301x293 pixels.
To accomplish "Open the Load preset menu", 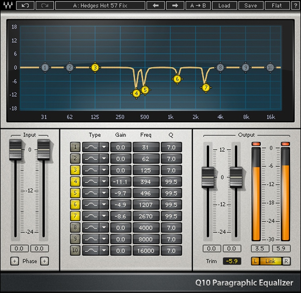I will (224, 6).
